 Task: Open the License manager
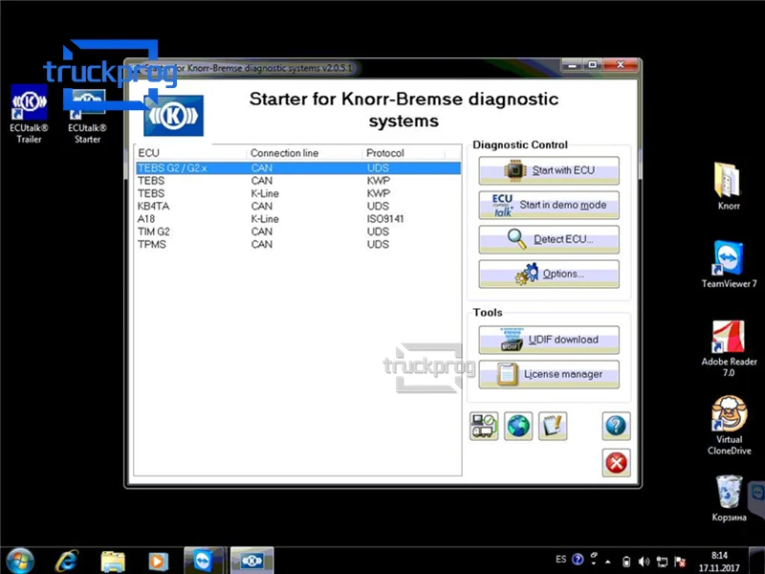point(549,374)
